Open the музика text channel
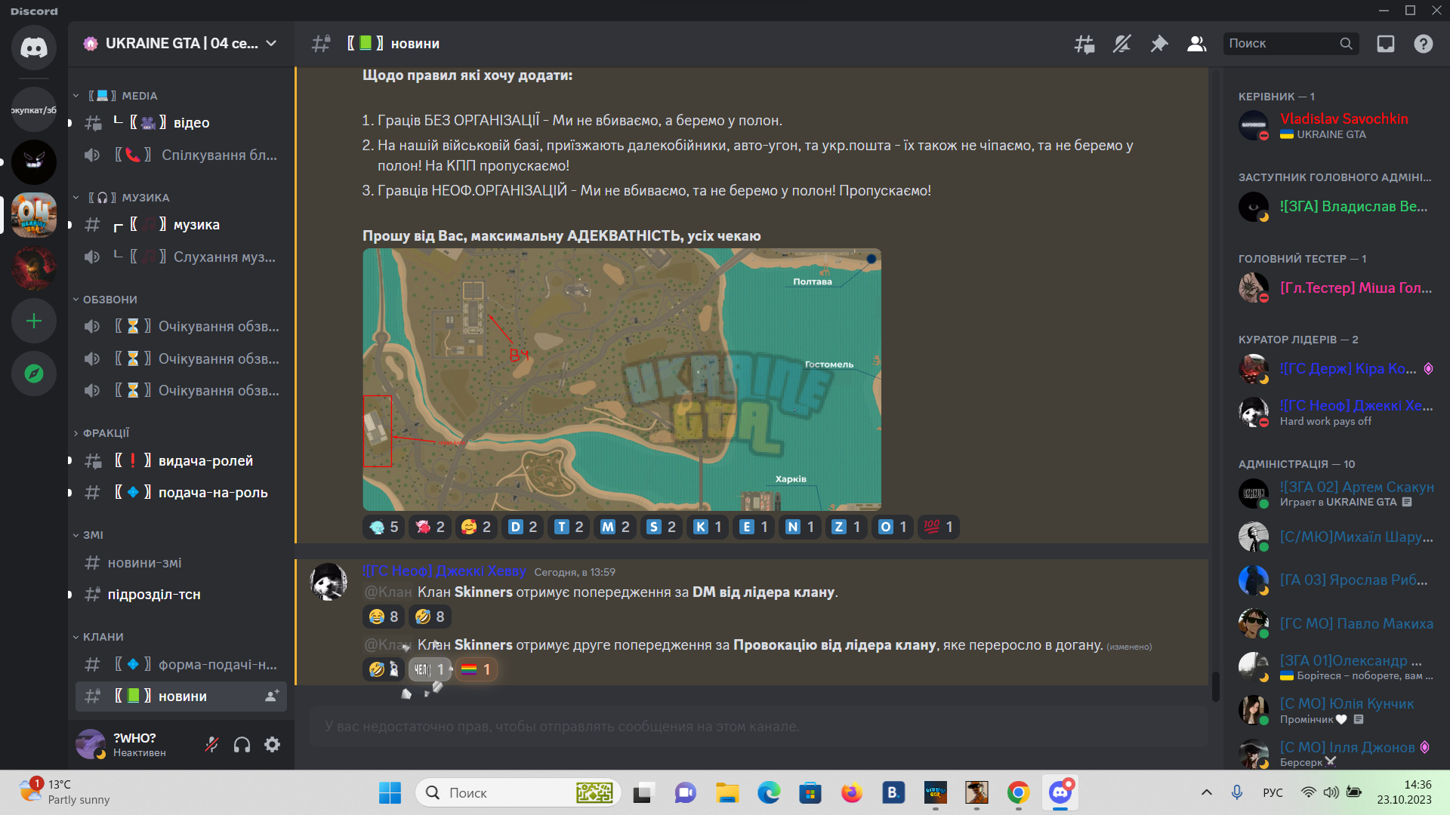The image size is (1450, 815). click(x=181, y=224)
